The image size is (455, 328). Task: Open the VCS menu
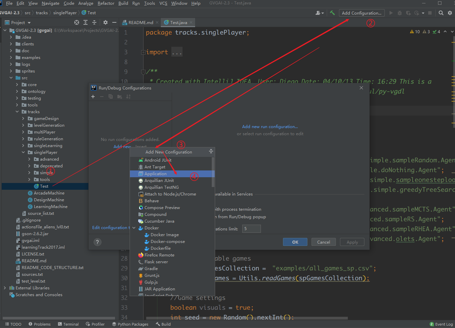click(163, 3)
